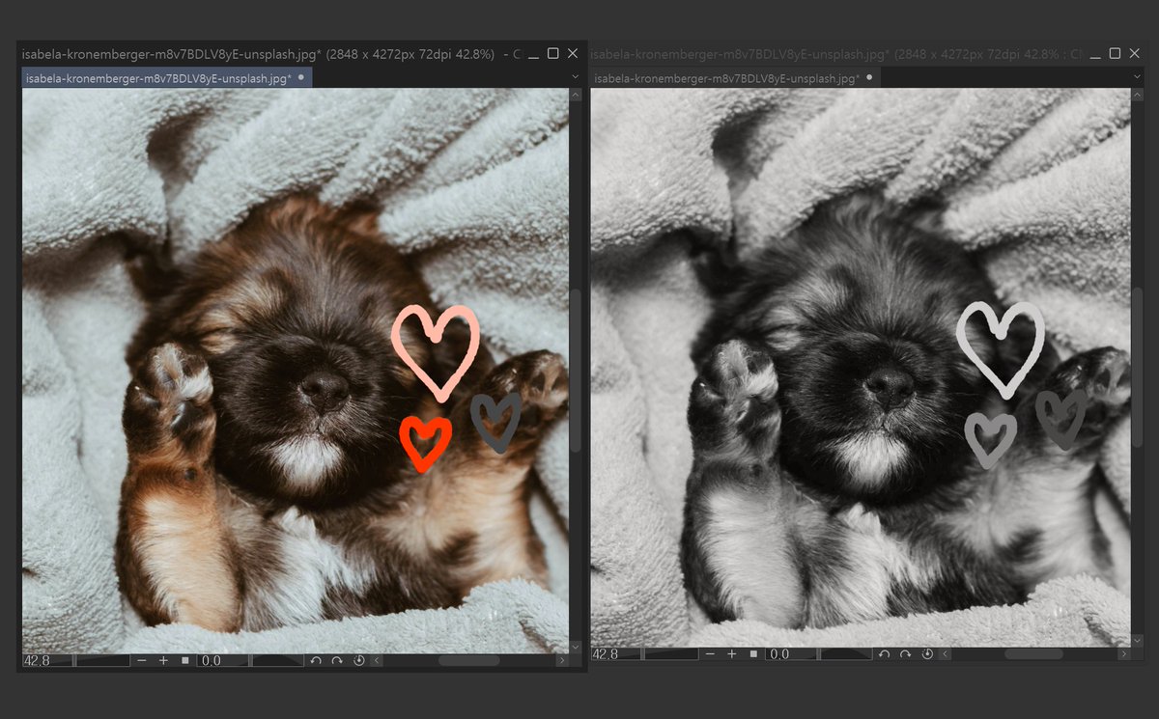The height and width of the screenshot is (719, 1159).
Task: Click horizontal scrollbar thumb of left window
Action: [x=469, y=661]
